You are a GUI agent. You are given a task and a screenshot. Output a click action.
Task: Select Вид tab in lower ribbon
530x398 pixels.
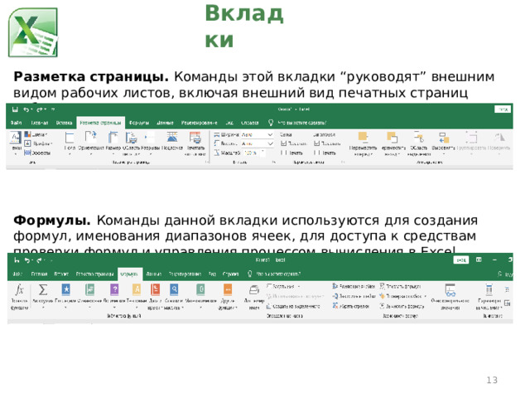click(212, 274)
